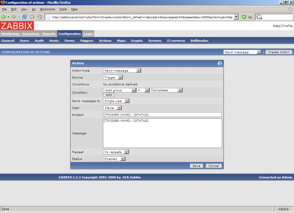The image size is (294, 213).
Task: Open the Maps submenu link
Action: point(121,41)
